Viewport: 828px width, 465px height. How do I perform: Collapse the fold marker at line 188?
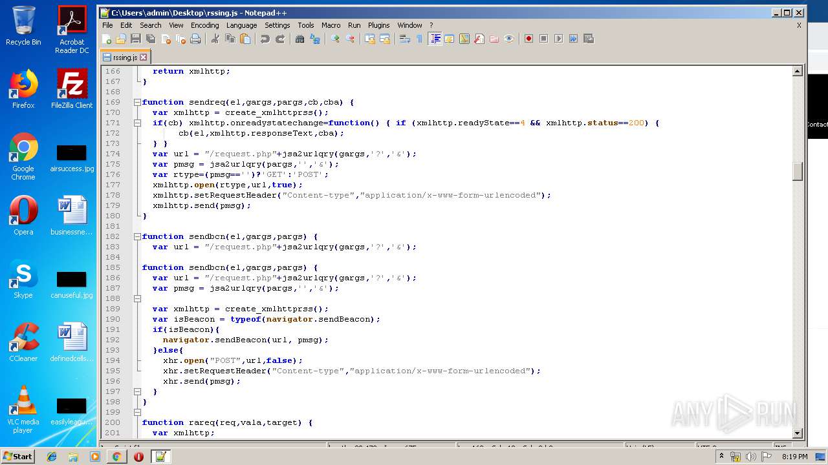click(x=137, y=298)
